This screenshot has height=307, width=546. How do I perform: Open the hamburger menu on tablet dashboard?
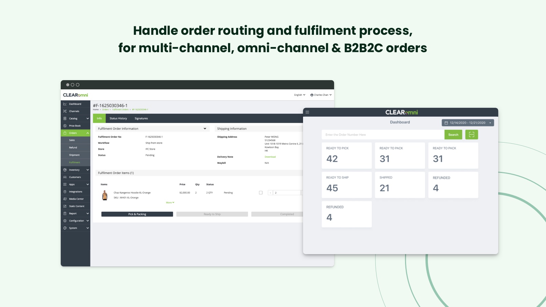pos(307,112)
